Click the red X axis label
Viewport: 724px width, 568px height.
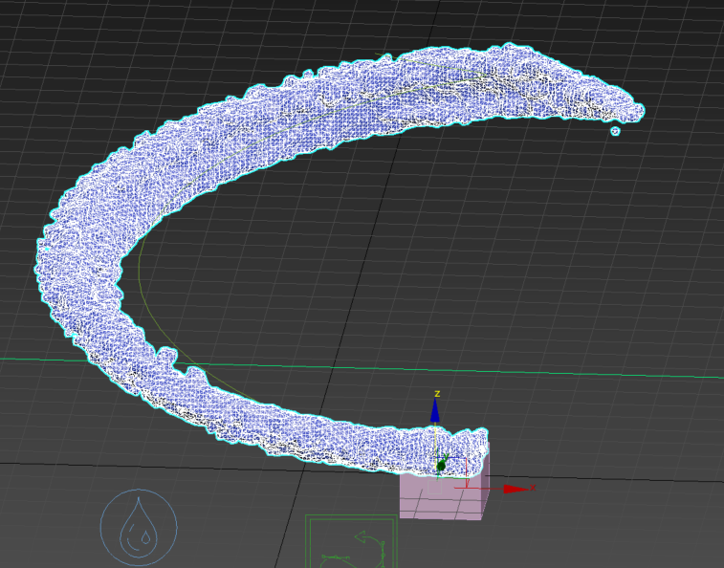[532, 488]
